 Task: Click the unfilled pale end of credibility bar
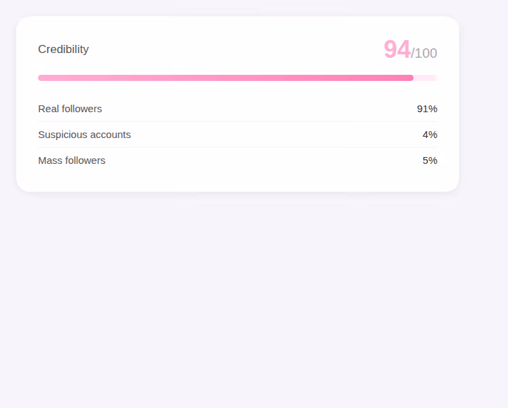tap(425, 78)
